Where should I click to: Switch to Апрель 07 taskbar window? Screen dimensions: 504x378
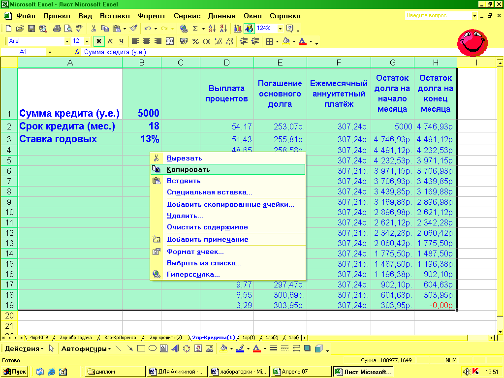tap(301, 372)
